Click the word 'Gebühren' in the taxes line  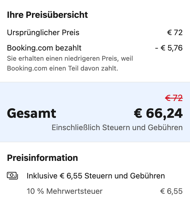click(x=147, y=176)
